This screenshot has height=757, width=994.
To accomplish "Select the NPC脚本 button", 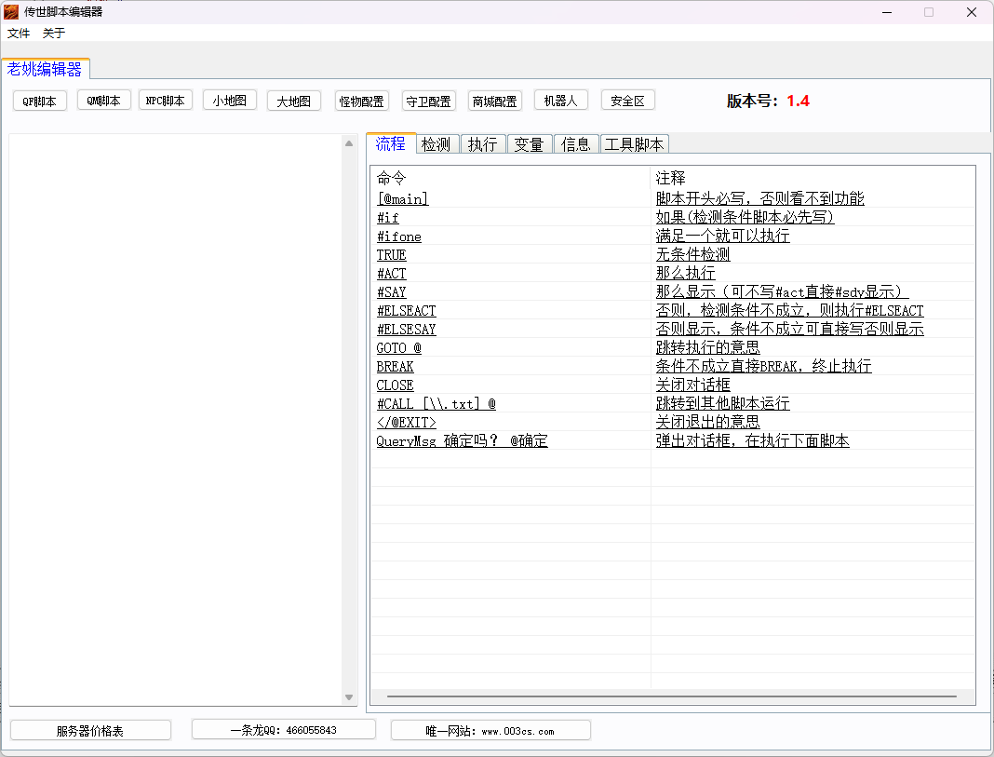I will 166,101.
